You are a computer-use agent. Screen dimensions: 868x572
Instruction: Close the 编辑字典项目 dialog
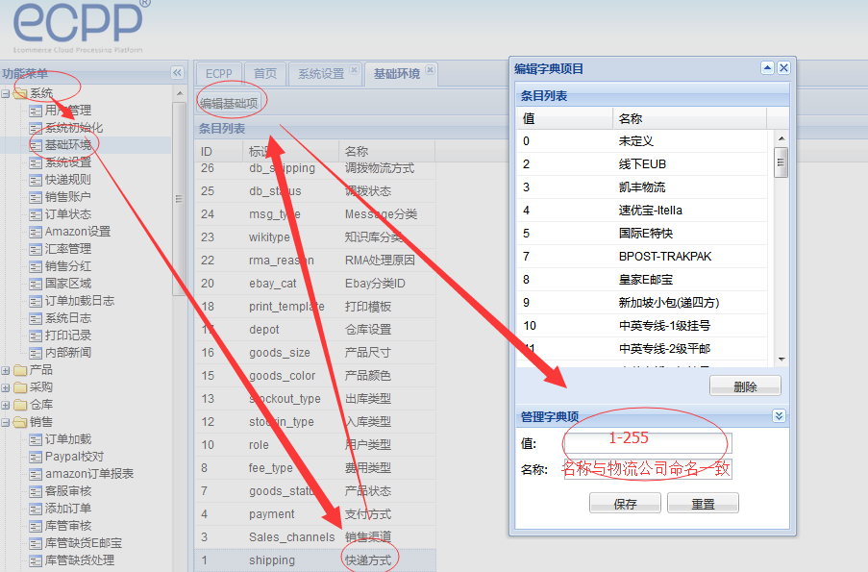(x=783, y=68)
